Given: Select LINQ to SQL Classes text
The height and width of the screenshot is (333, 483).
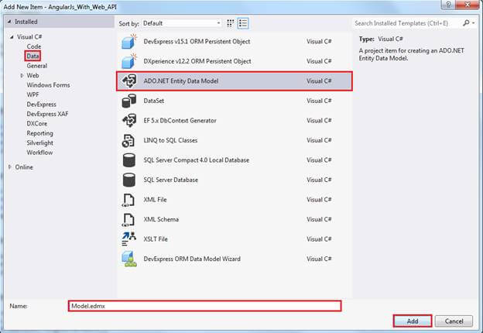Looking at the screenshot, I should (x=170, y=140).
